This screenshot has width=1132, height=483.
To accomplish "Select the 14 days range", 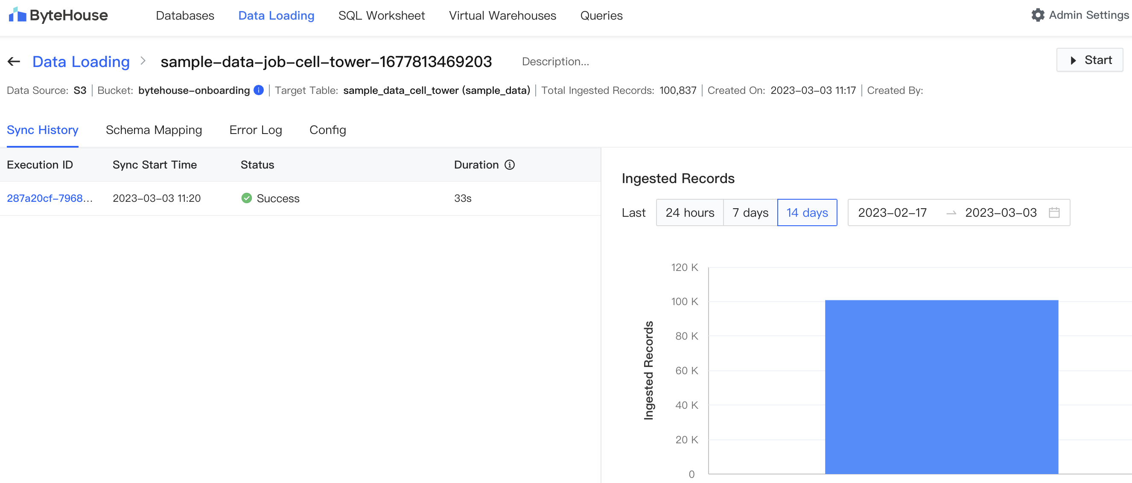I will pos(807,212).
